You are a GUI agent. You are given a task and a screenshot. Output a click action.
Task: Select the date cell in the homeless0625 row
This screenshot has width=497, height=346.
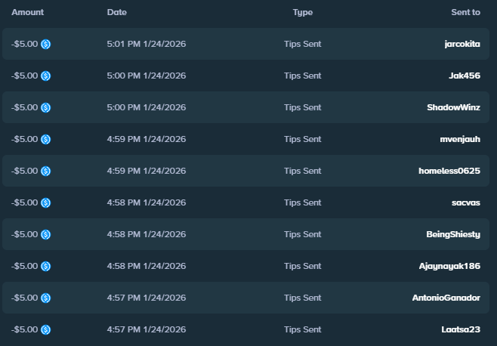(147, 171)
